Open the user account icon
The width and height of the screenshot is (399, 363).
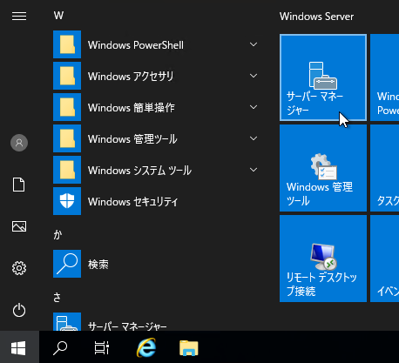coord(19,143)
